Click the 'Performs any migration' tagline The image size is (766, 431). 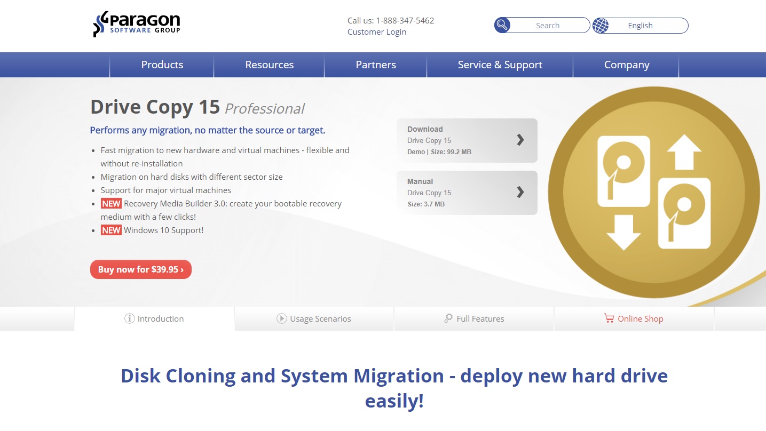coord(208,130)
